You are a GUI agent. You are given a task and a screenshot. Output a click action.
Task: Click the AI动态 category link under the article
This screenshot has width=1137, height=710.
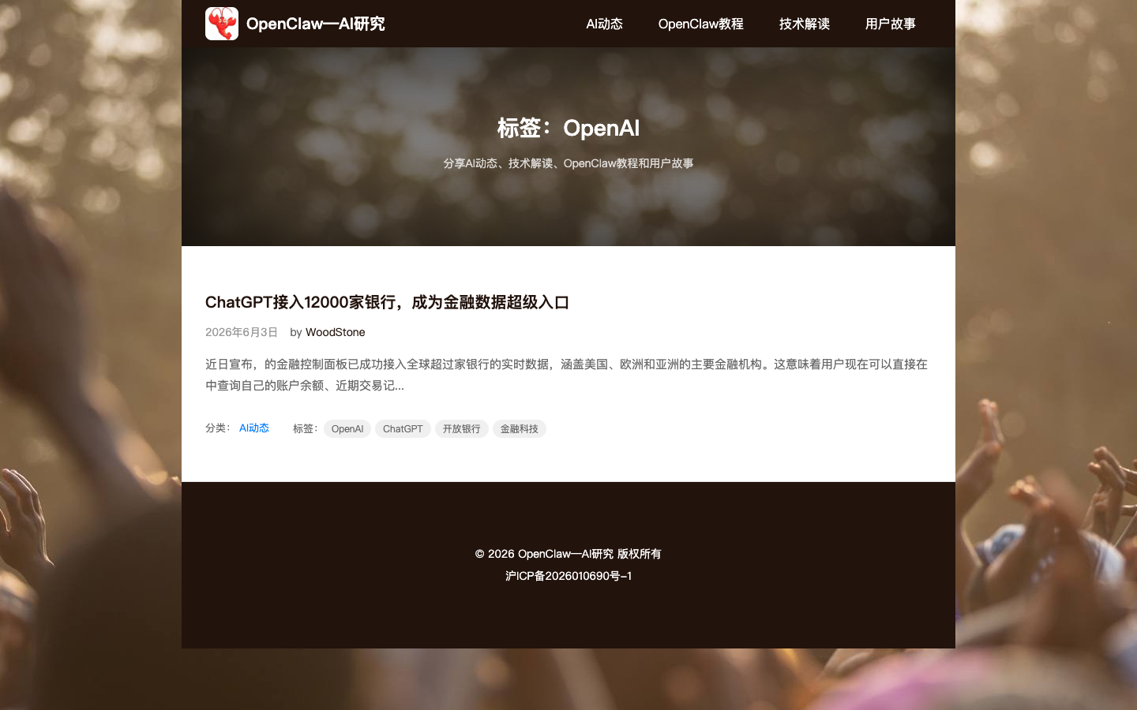254,428
